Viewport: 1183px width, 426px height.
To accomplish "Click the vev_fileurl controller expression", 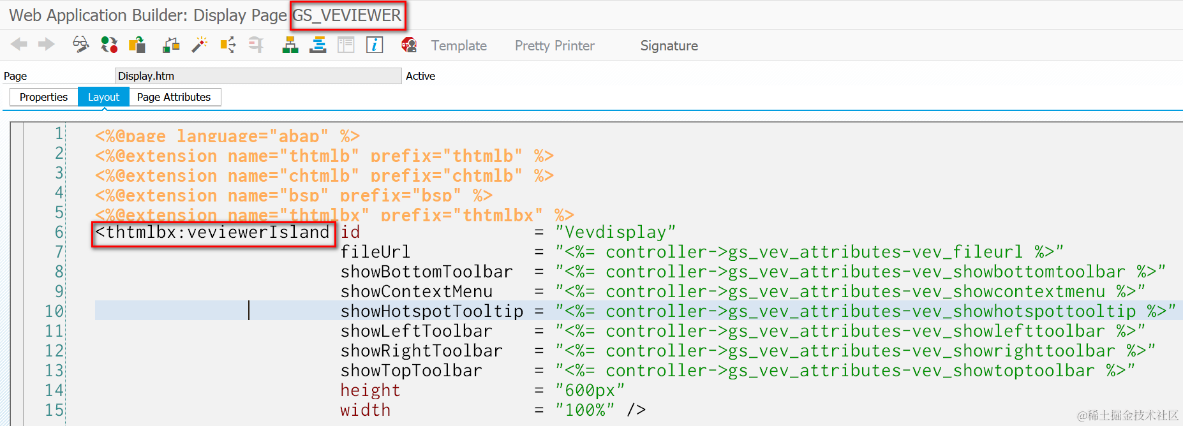I will click(809, 252).
